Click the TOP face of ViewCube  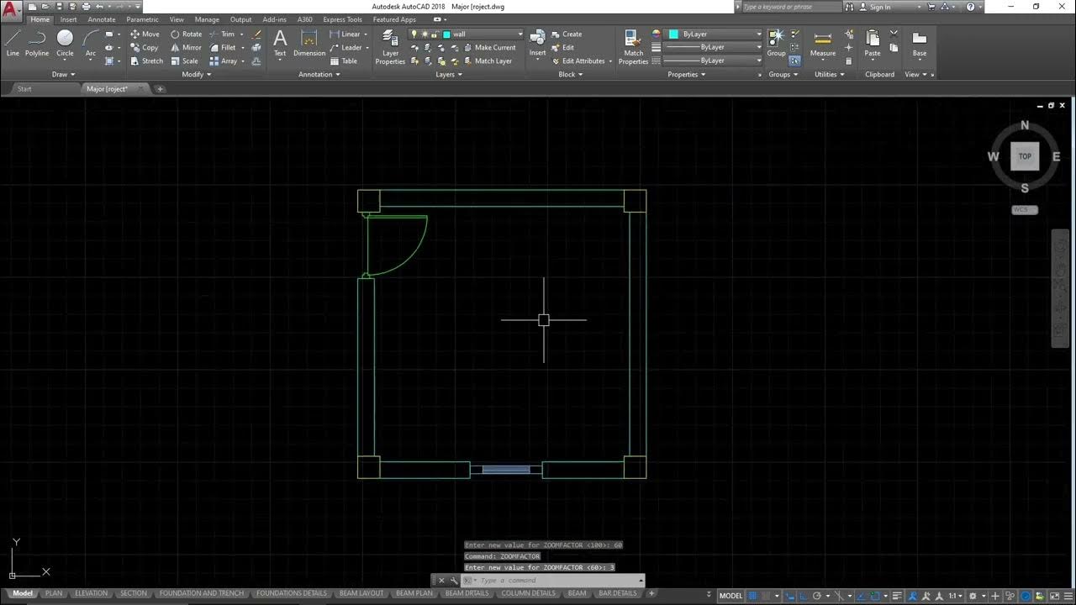click(1025, 156)
